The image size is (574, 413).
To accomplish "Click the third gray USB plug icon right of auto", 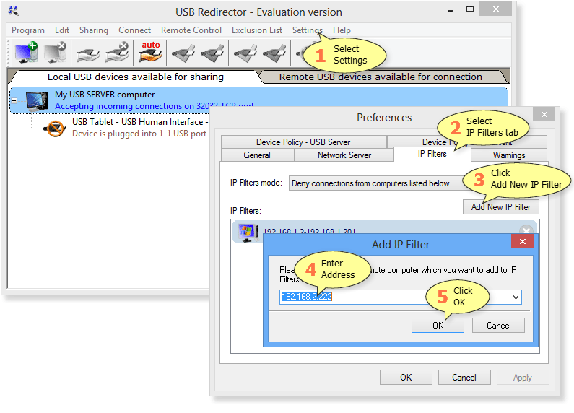I will (x=245, y=53).
